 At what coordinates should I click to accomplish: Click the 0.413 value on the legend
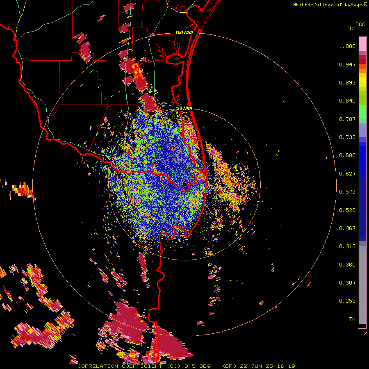[347, 246]
